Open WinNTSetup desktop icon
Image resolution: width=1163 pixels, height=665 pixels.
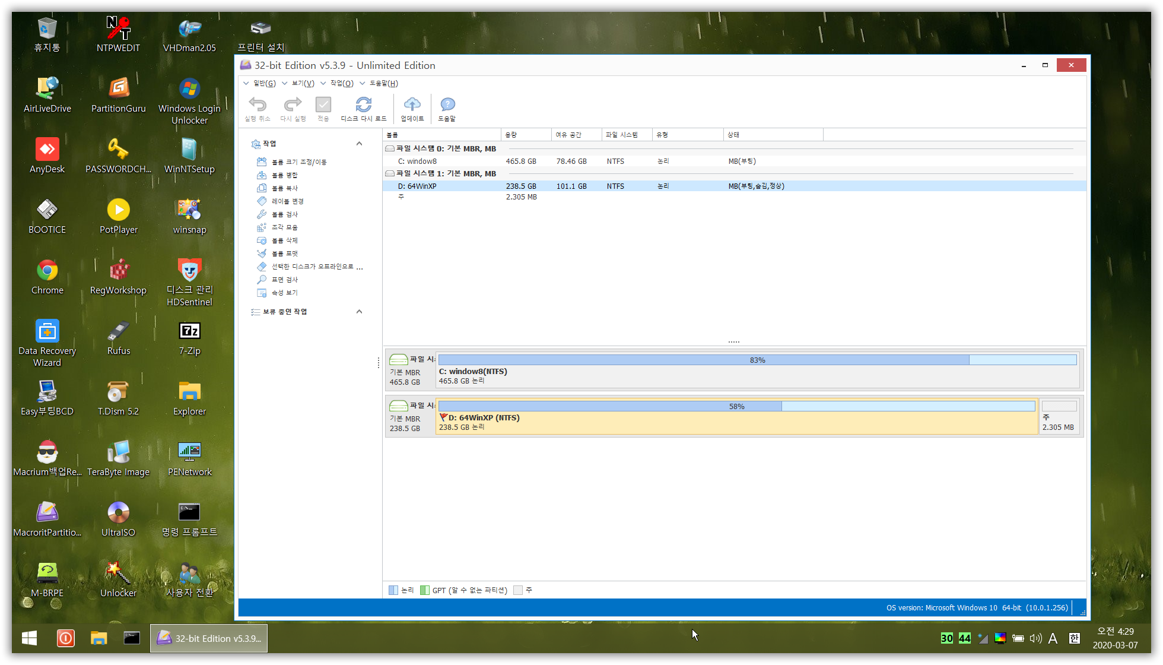[190, 156]
